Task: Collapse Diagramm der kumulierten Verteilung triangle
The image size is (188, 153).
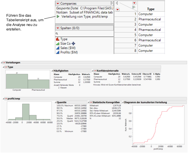Action: click(x=123, y=102)
